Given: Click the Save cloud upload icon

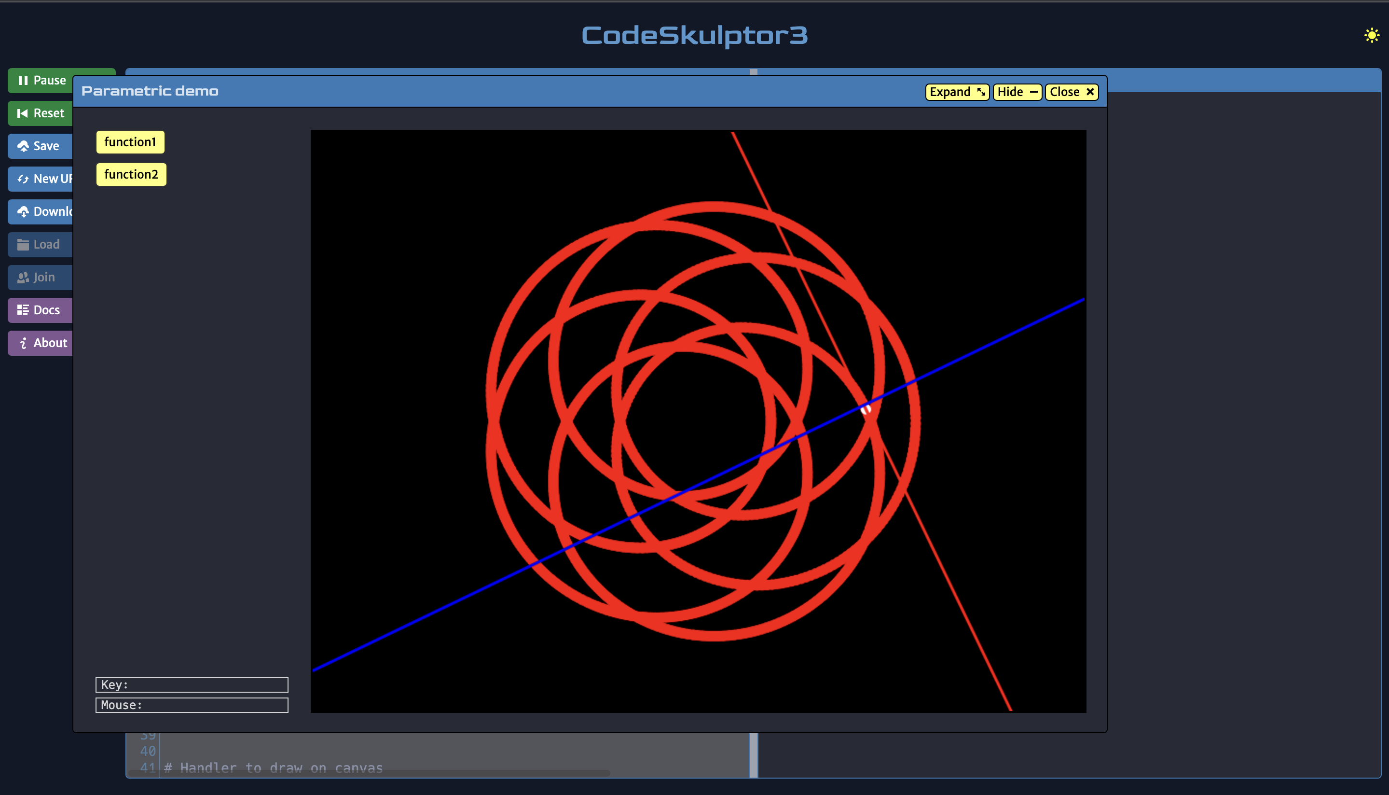Looking at the screenshot, I should coord(23,146).
